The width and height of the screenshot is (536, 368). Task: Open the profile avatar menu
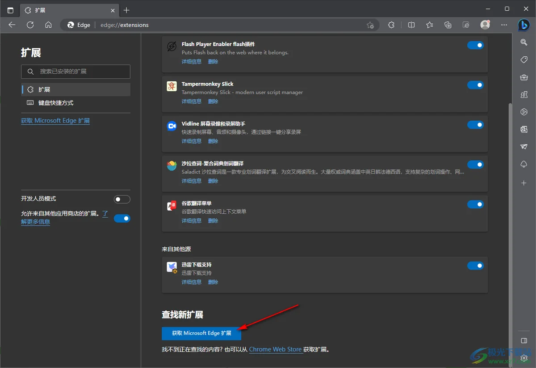485,25
